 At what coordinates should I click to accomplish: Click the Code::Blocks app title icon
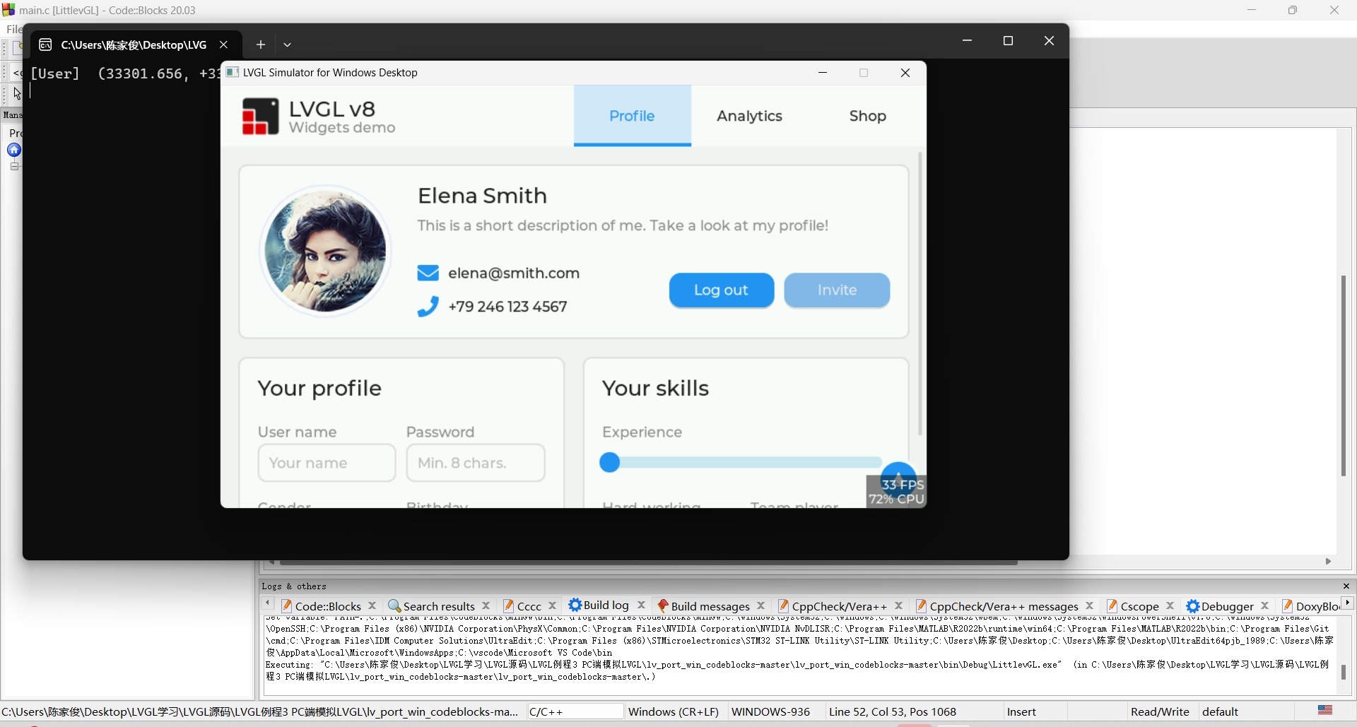pyautogui.click(x=8, y=10)
